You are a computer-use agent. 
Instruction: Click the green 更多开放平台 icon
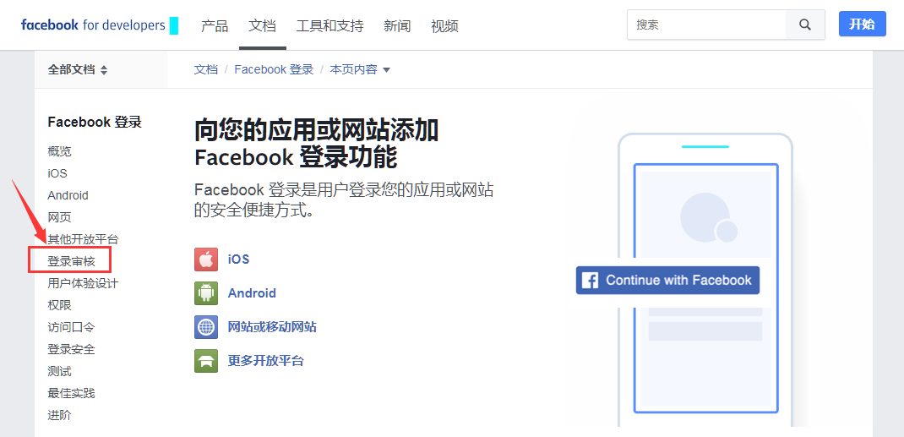(206, 361)
